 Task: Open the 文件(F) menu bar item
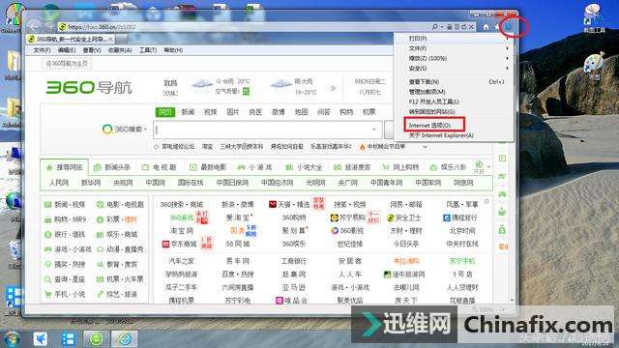[x=42, y=50]
